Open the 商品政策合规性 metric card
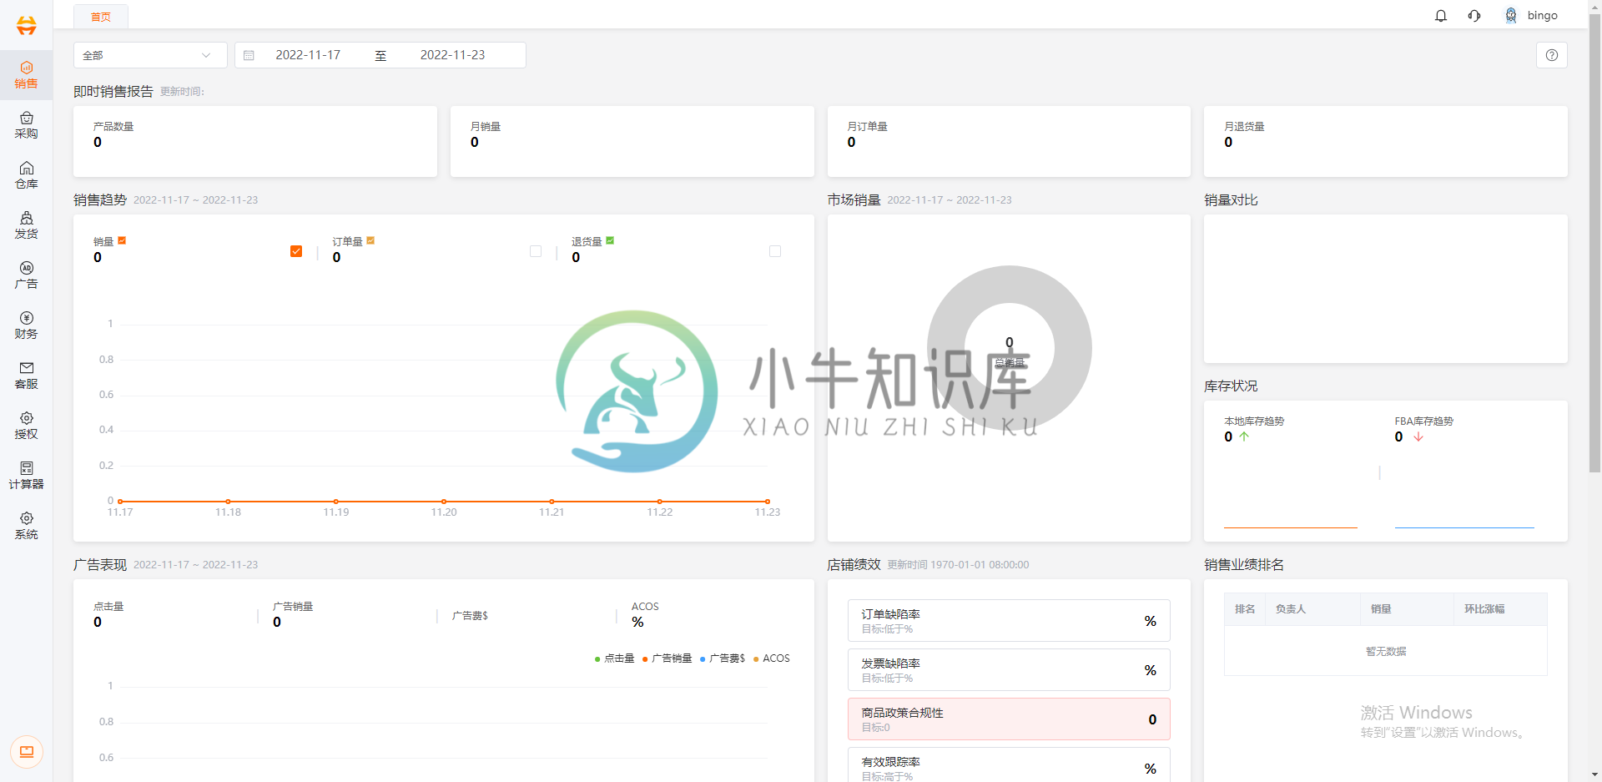Viewport: 1602px width, 782px height. coord(1009,719)
